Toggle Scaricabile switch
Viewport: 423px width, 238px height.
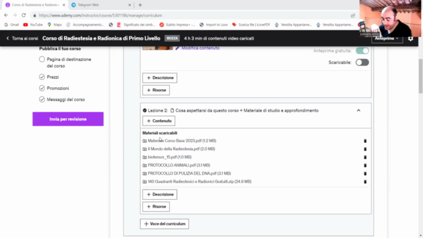(x=362, y=62)
